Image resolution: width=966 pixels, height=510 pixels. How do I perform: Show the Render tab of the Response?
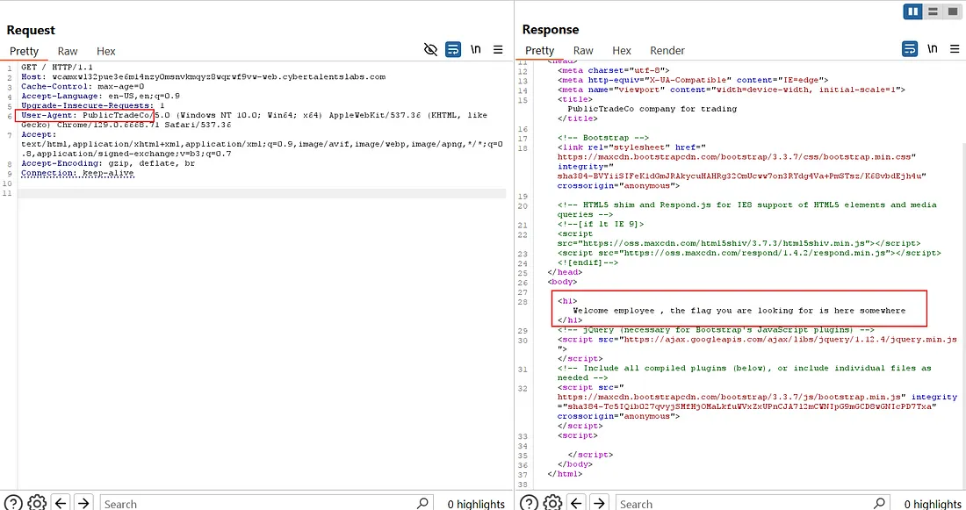(667, 51)
